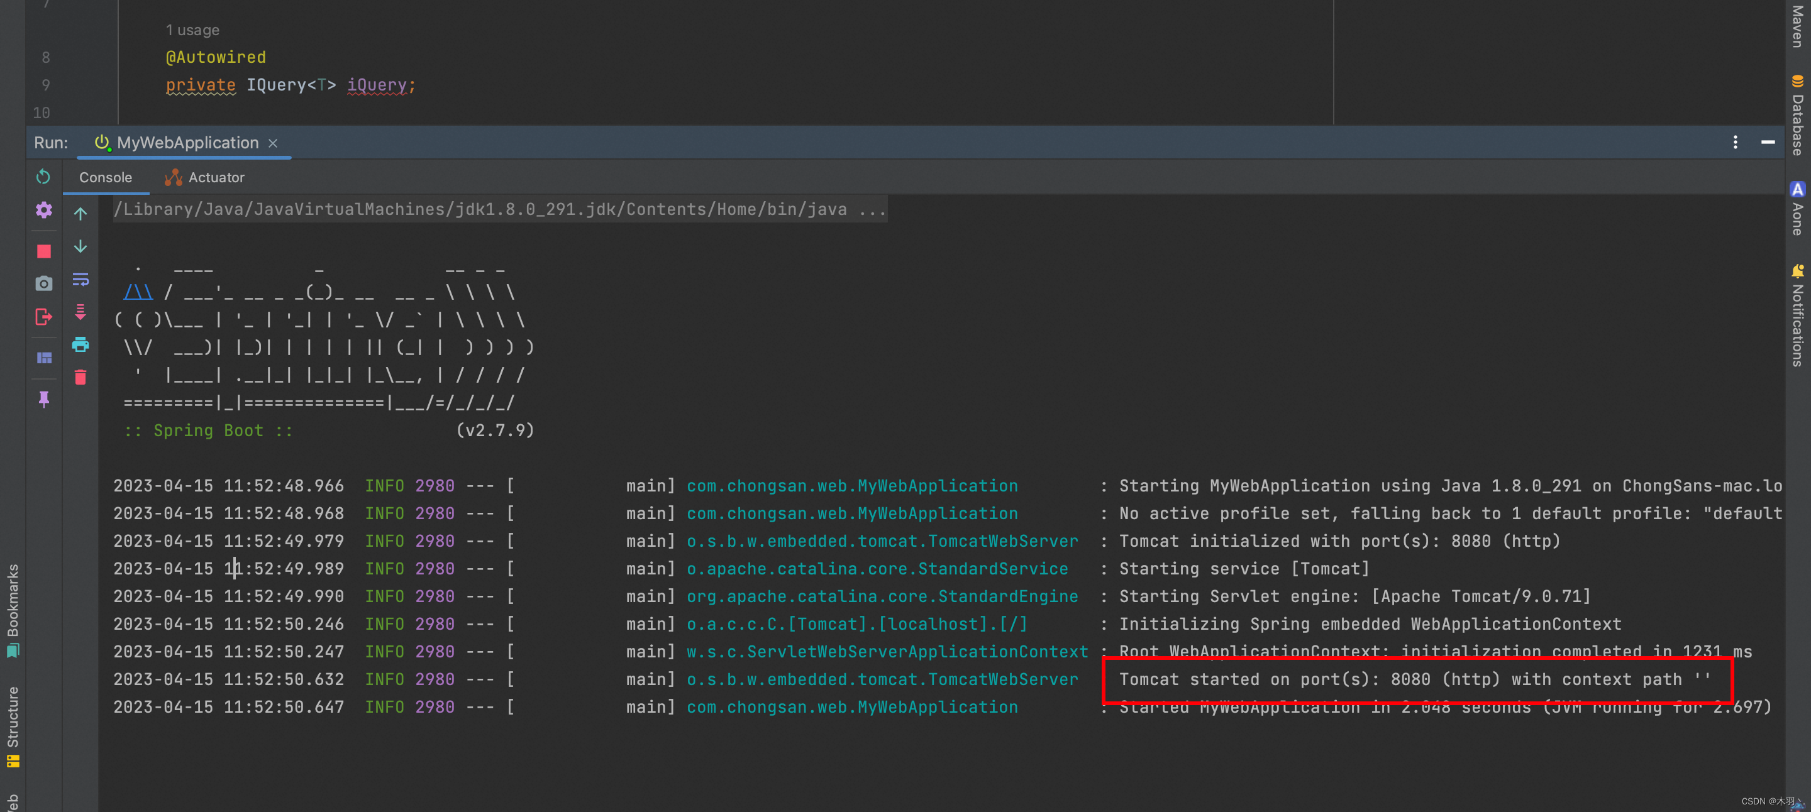Open the Bookmarks tool window

pos(13,610)
